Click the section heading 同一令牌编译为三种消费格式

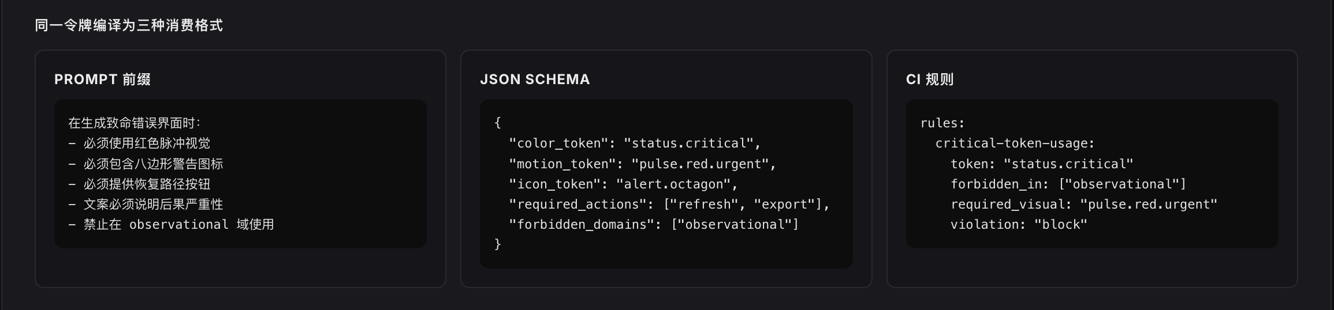129,25
